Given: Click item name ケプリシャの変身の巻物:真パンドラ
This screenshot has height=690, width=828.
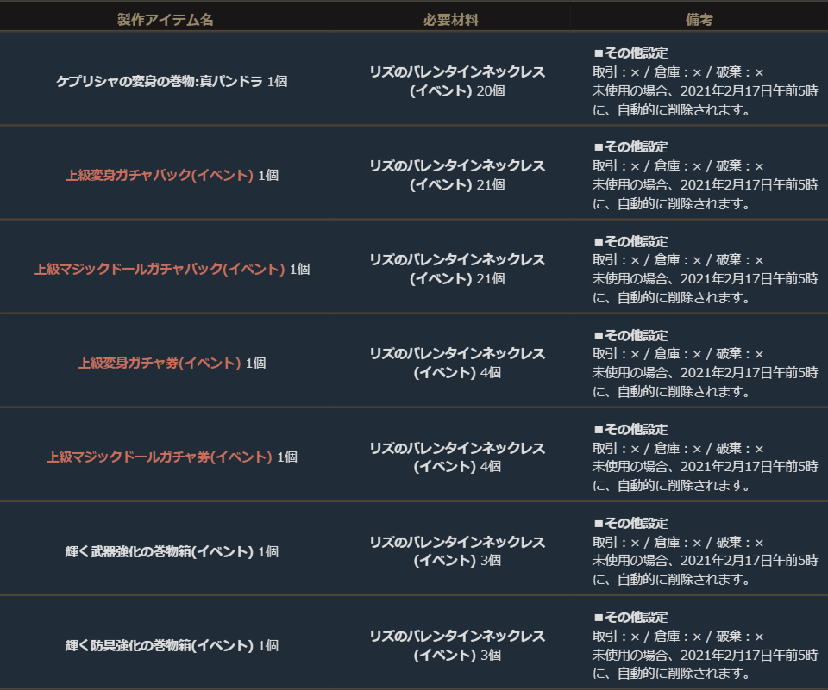Looking at the screenshot, I should (160, 81).
